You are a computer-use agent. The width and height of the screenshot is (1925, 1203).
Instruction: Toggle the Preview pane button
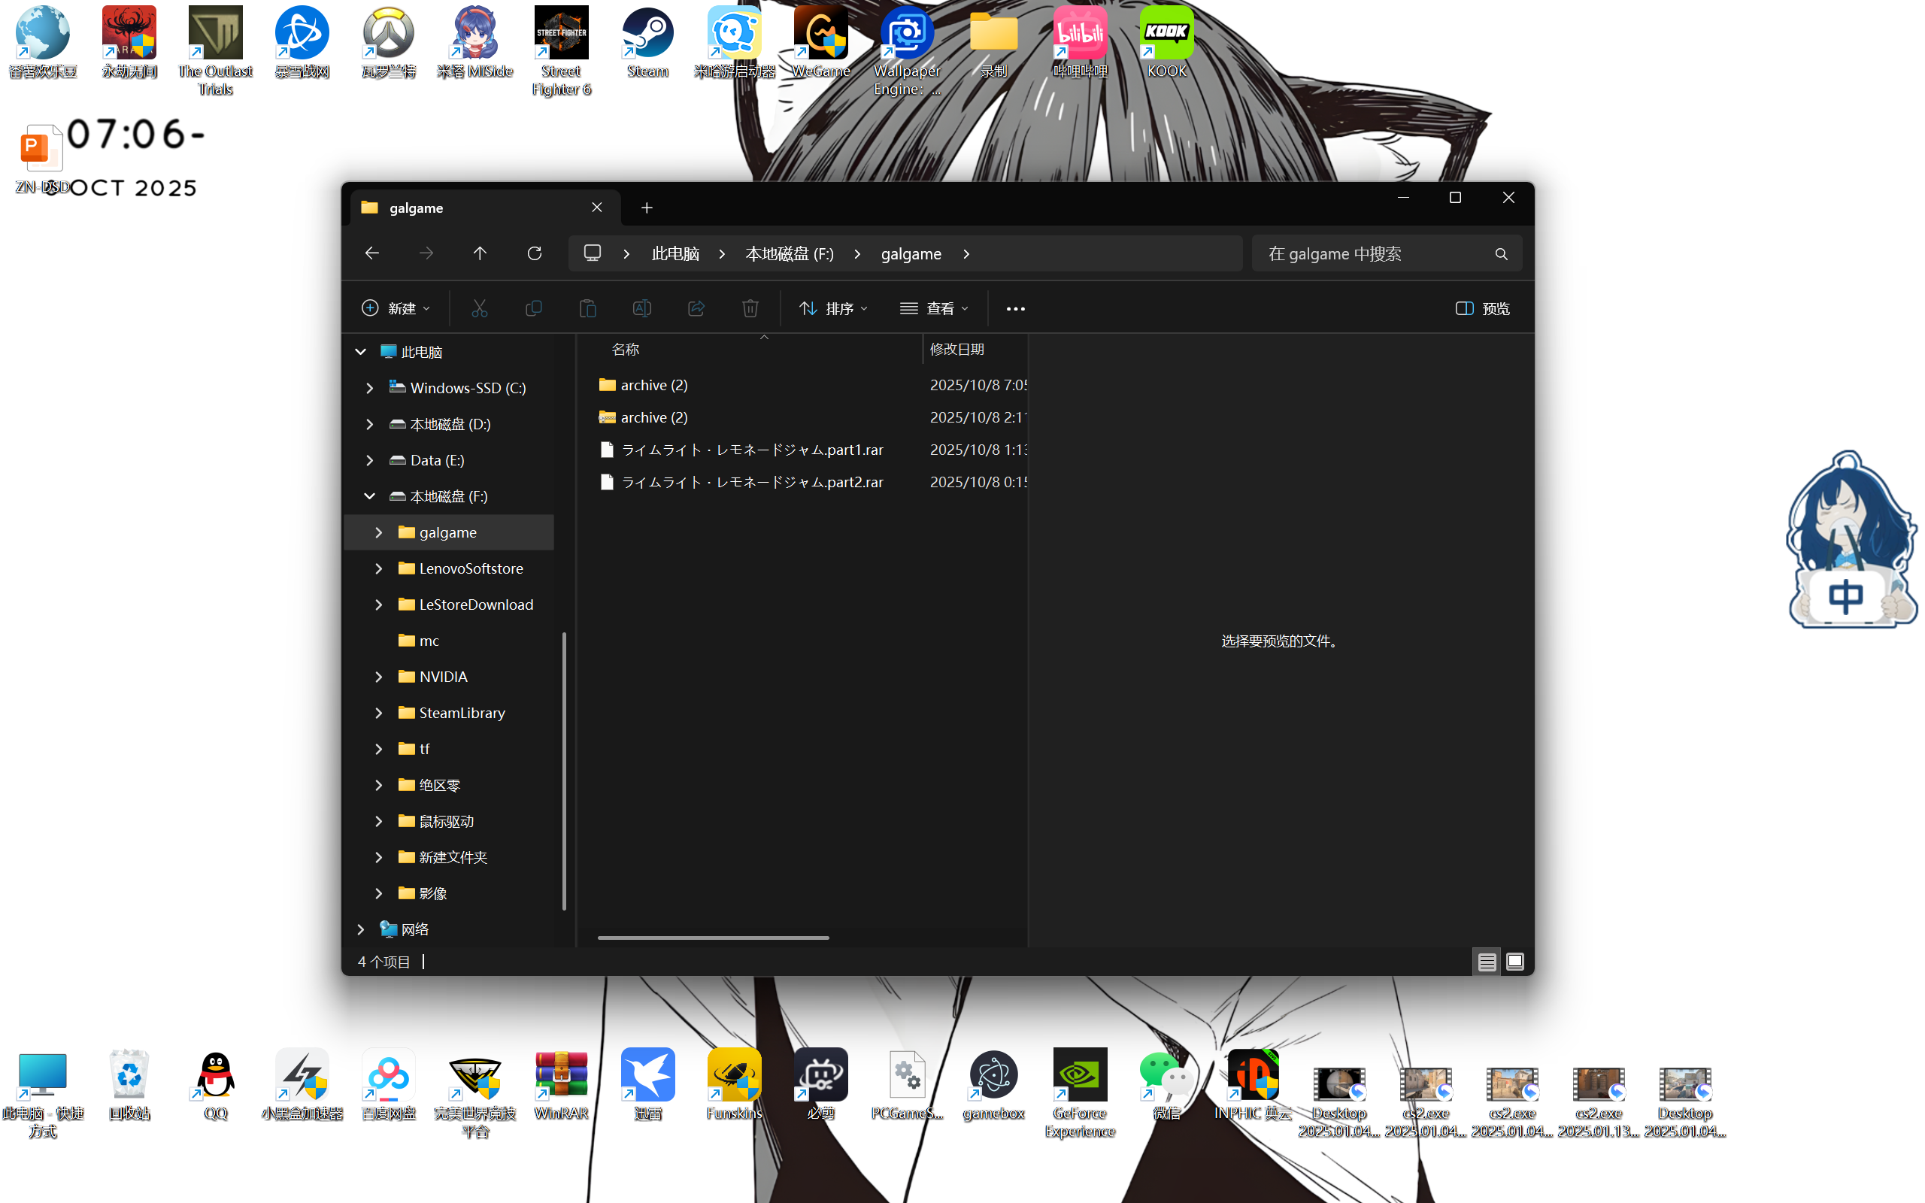coord(1482,308)
